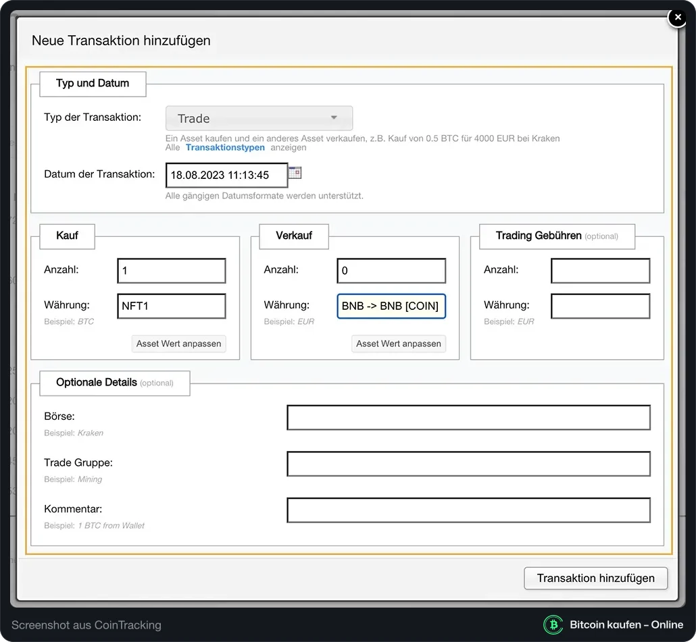Click Asset Wert anpassen under Verkauf
This screenshot has width=696, height=642.
click(399, 344)
